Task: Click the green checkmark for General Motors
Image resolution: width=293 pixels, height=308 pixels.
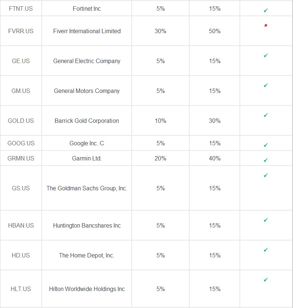Action: 266,85
